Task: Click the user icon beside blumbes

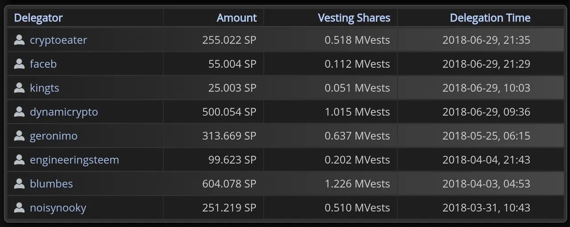Action: (19, 184)
